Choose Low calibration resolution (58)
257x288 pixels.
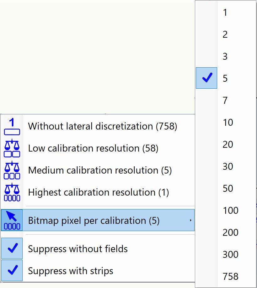pos(93,148)
